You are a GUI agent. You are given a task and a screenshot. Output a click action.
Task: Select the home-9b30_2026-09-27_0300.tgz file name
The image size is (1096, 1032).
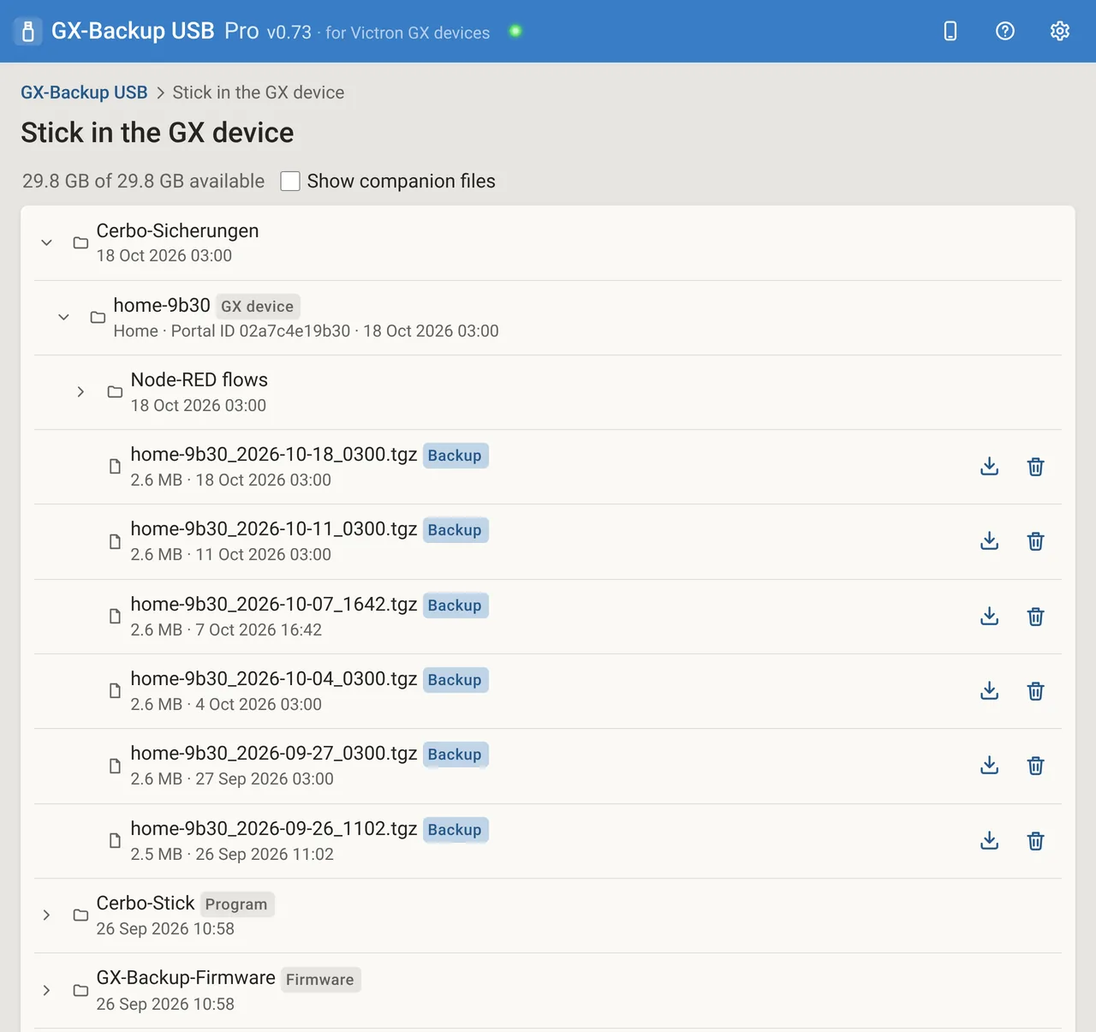pos(274,753)
